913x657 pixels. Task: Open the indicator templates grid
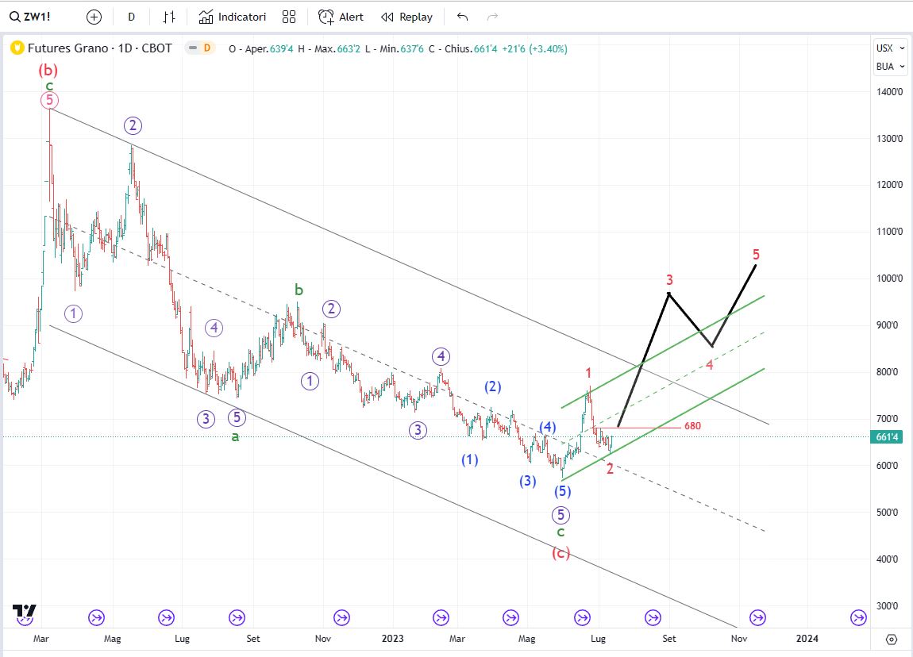289,17
